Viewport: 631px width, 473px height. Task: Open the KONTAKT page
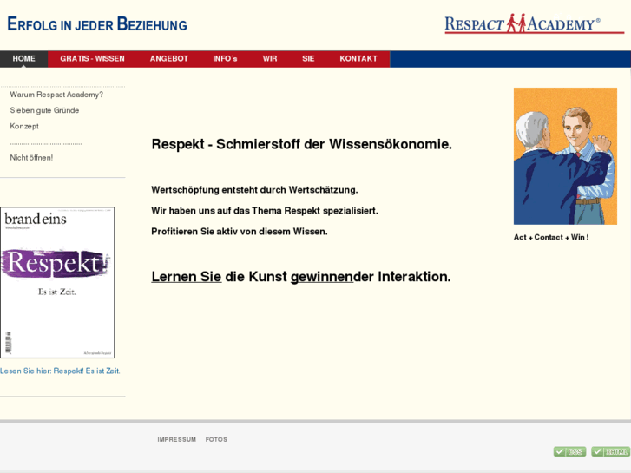click(358, 59)
